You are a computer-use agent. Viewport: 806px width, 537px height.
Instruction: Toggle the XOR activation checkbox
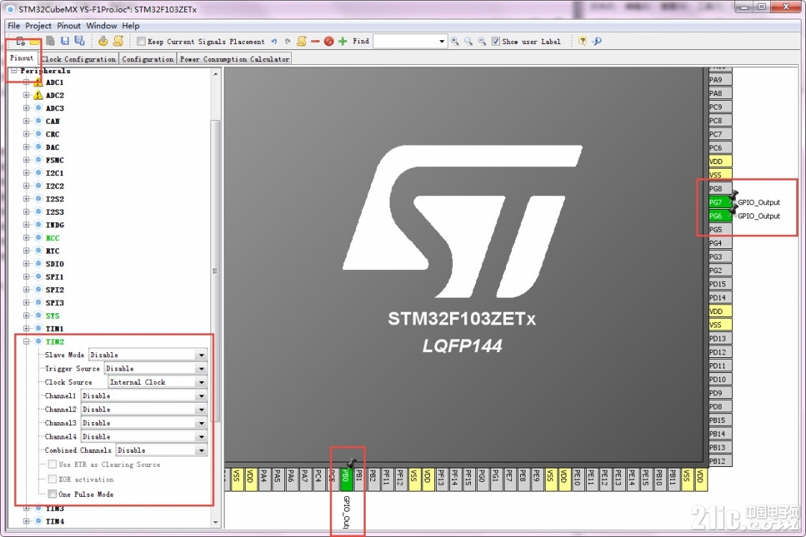click(52, 479)
